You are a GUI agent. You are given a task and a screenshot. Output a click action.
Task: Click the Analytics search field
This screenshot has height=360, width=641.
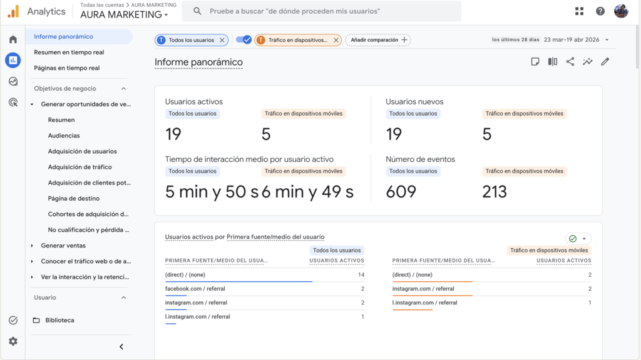tap(326, 11)
